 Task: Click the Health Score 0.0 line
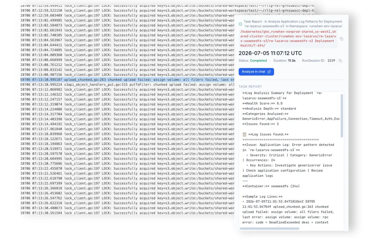tap(262, 104)
